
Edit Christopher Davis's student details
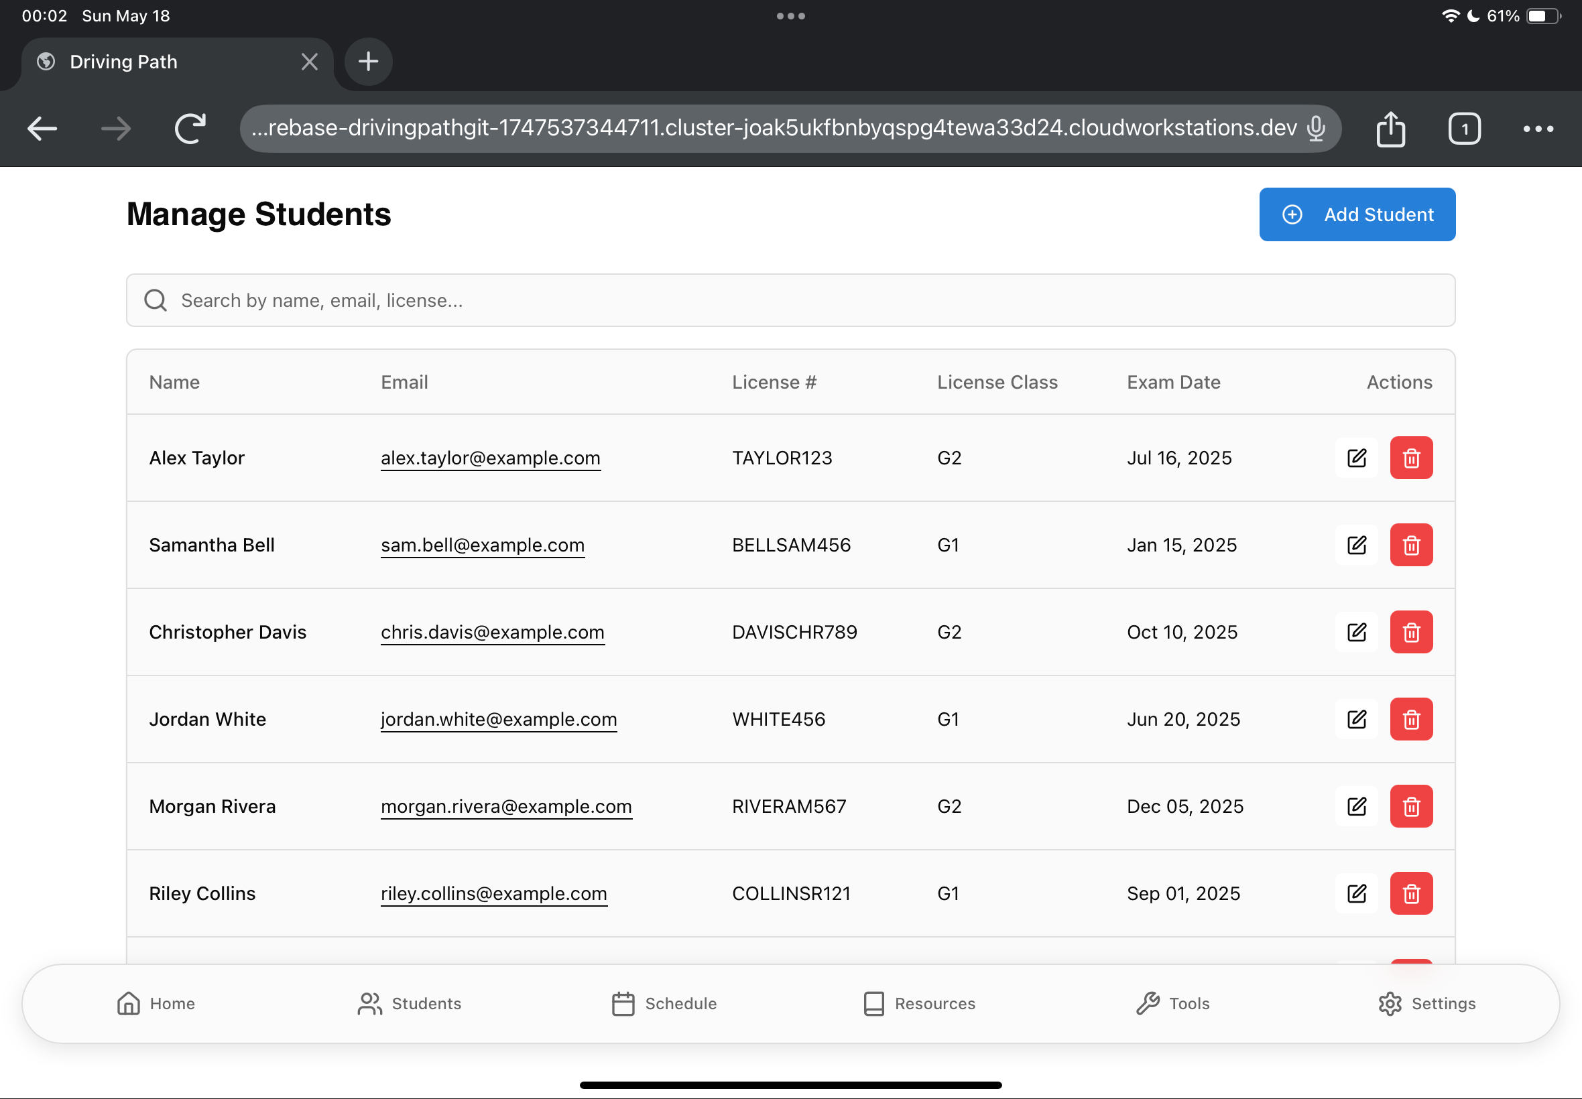click(x=1355, y=631)
